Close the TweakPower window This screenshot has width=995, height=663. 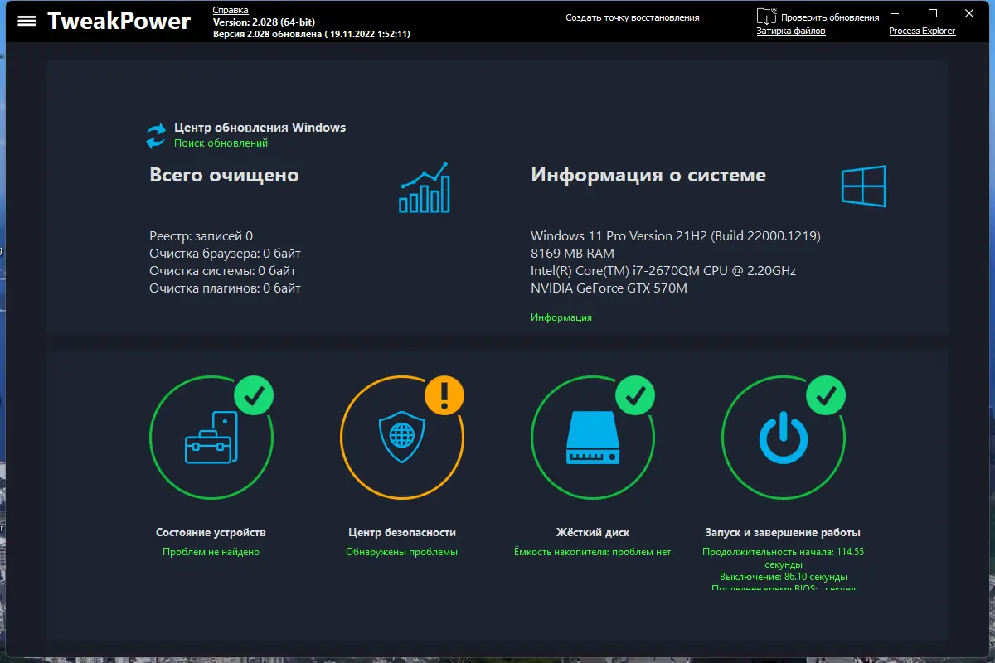pyautogui.click(x=971, y=13)
